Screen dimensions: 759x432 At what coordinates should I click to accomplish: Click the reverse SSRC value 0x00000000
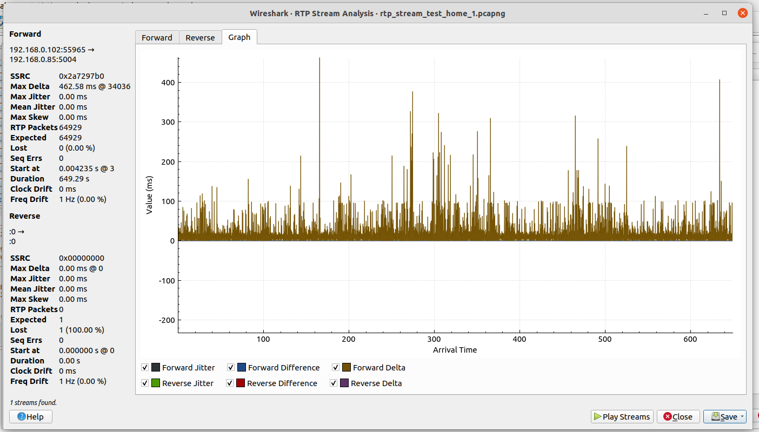82,258
